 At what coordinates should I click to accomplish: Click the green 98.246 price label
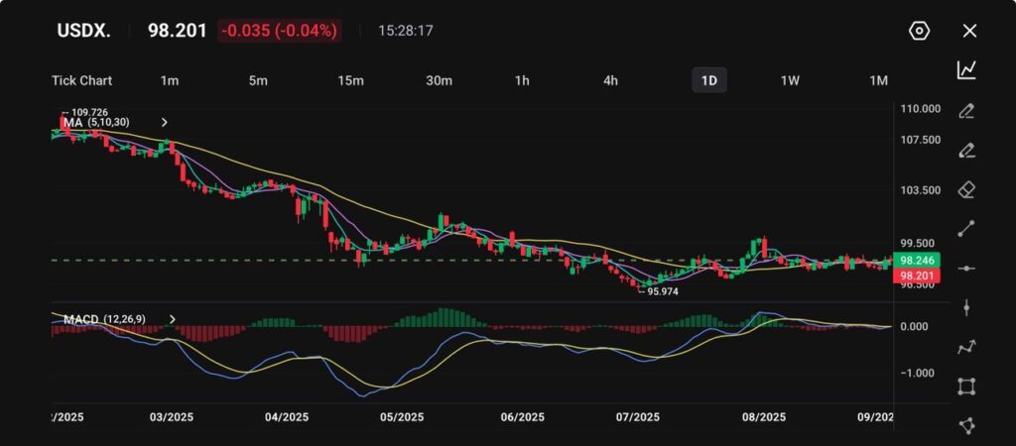pos(912,260)
